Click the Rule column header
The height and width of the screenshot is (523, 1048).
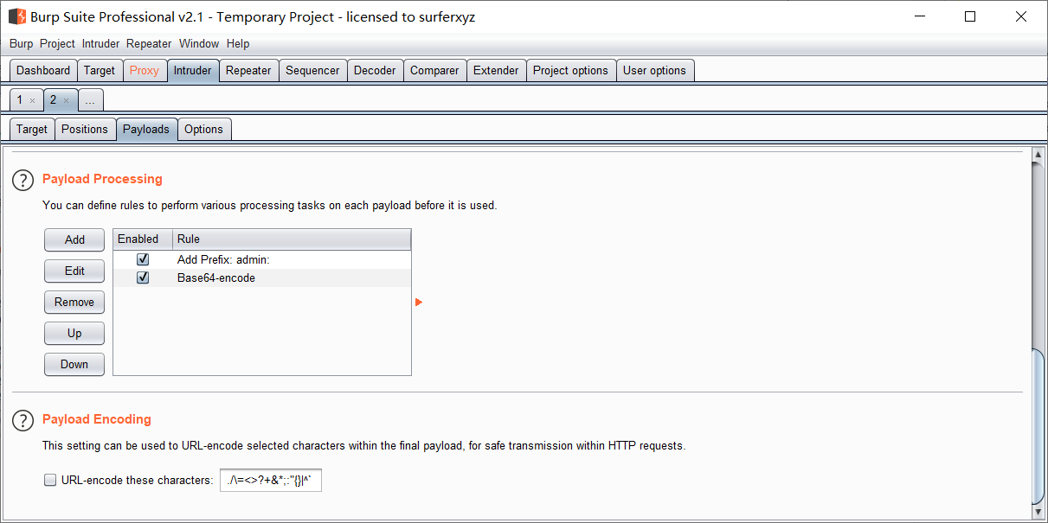(292, 239)
